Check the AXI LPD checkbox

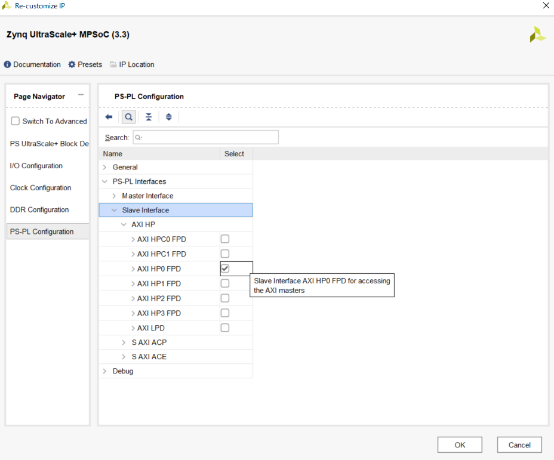[x=225, y=328]
